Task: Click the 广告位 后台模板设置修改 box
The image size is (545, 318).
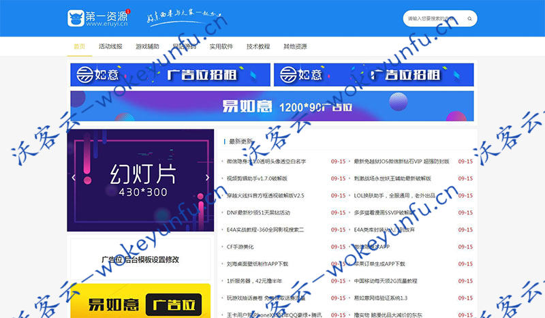Action: (x=140, y=259)
